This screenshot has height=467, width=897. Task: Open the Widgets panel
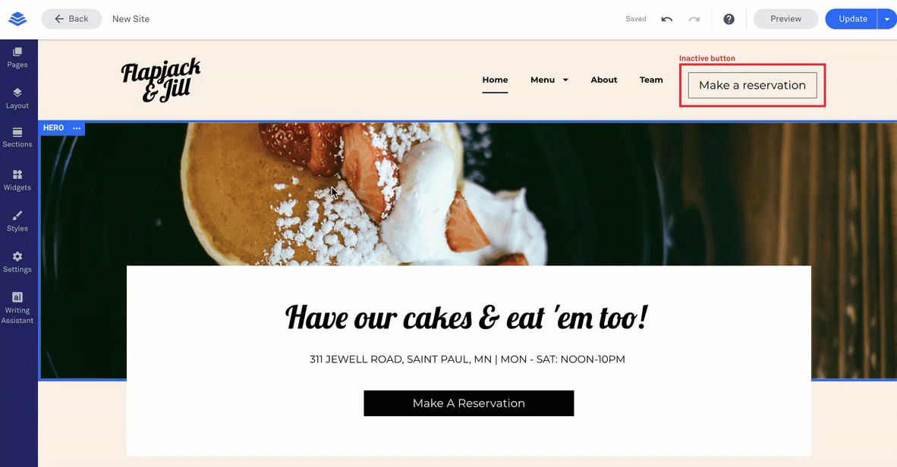coord(17,180)
